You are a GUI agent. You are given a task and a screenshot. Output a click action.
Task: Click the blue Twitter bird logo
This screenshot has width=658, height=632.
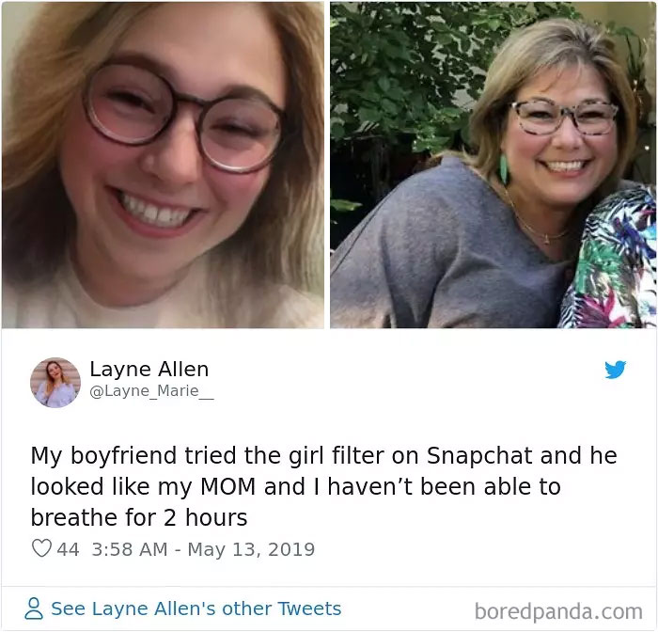(x=615, y=369)
